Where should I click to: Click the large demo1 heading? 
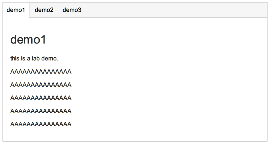click(28, 40)
